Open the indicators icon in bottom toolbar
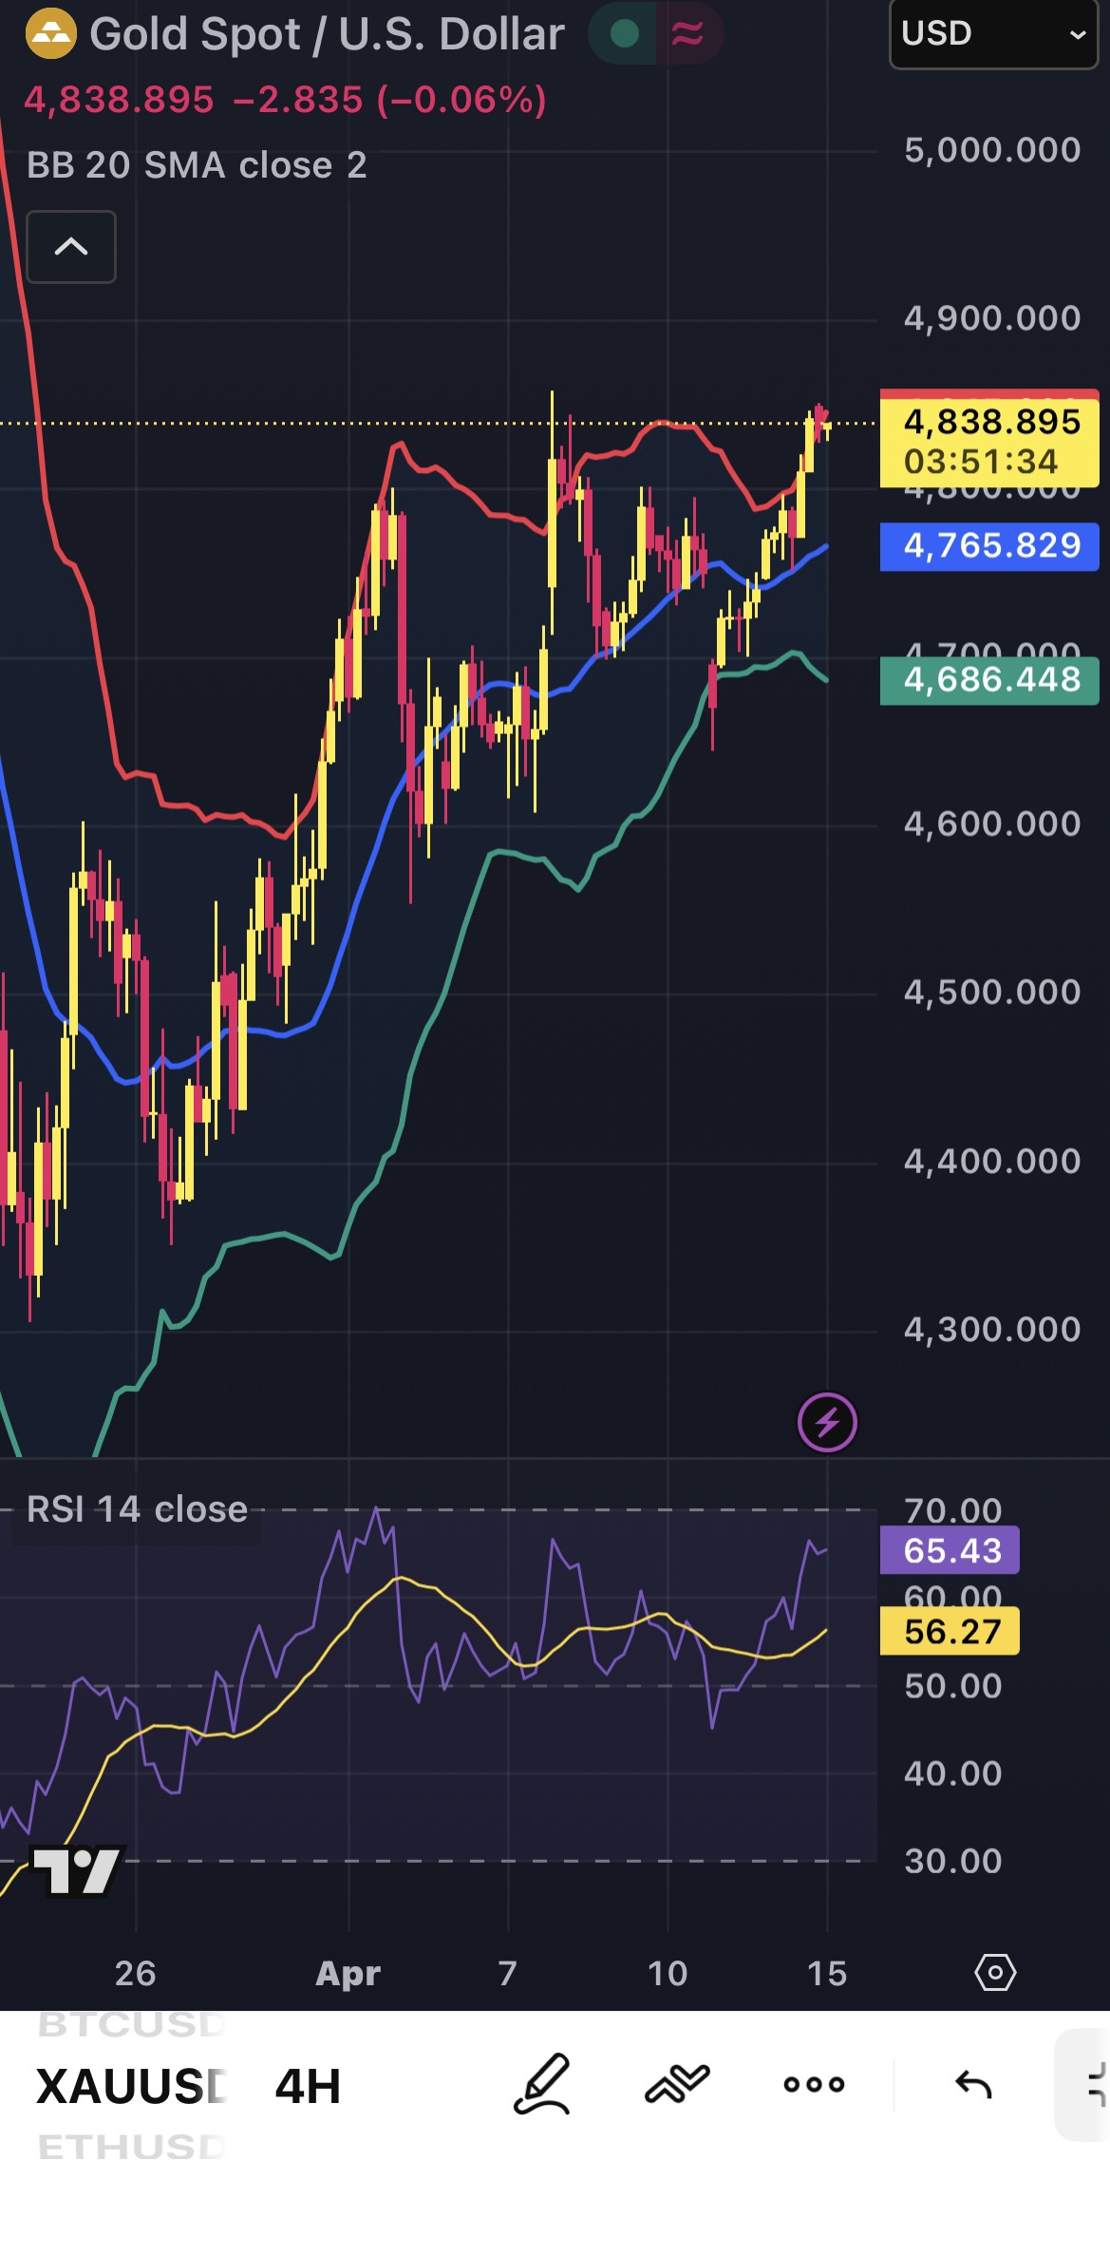Image resolution: width=1110 pixels, height=2255 pixels. (x=677, y=2083)
